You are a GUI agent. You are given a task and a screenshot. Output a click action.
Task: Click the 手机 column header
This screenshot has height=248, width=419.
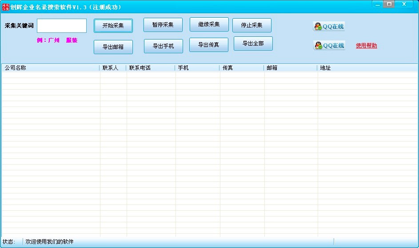pos(197,68)
